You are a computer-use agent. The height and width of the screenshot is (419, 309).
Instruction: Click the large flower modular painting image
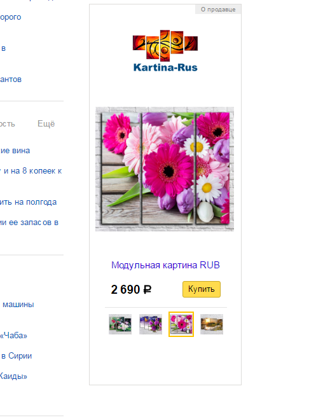click(165, 169)
